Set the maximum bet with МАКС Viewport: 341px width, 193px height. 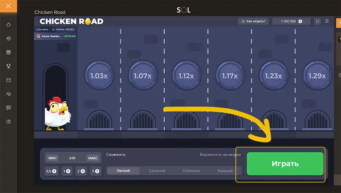pyautogui.click(x=93, y=158)
